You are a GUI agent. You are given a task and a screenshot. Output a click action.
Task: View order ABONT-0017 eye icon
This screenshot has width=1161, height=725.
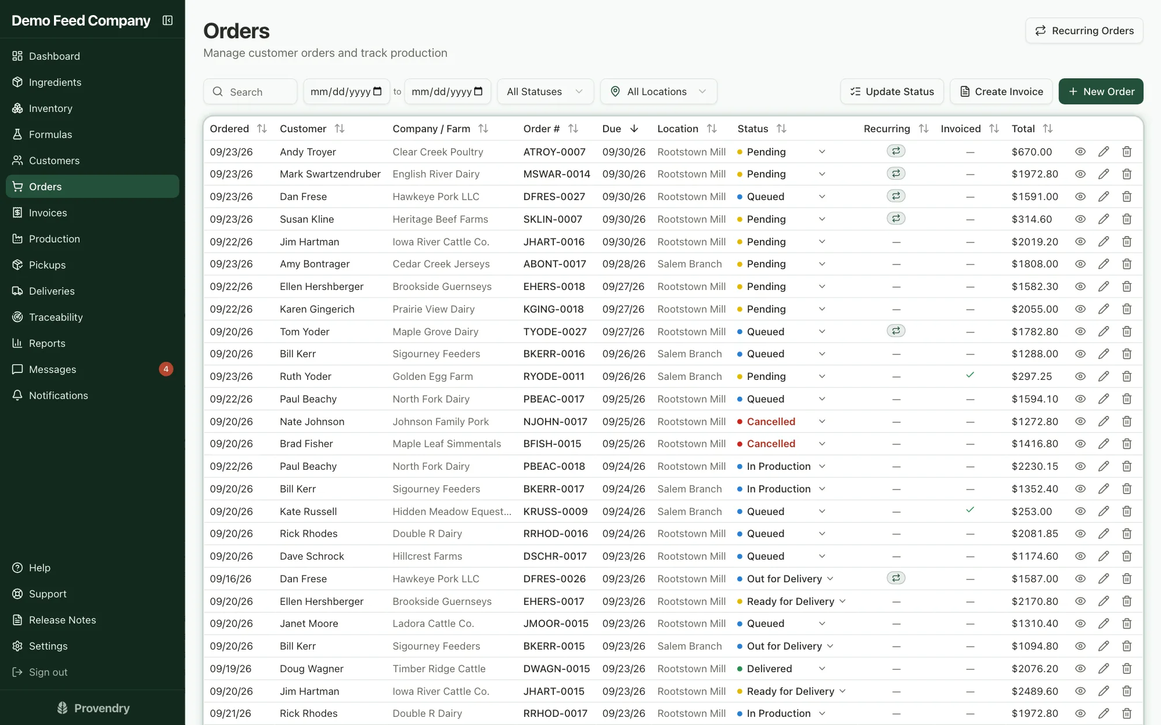coord(1080,264)
